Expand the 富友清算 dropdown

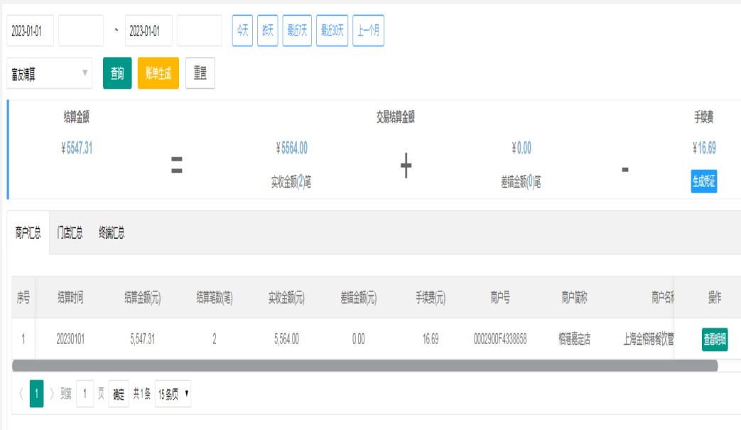coord(49,73)
